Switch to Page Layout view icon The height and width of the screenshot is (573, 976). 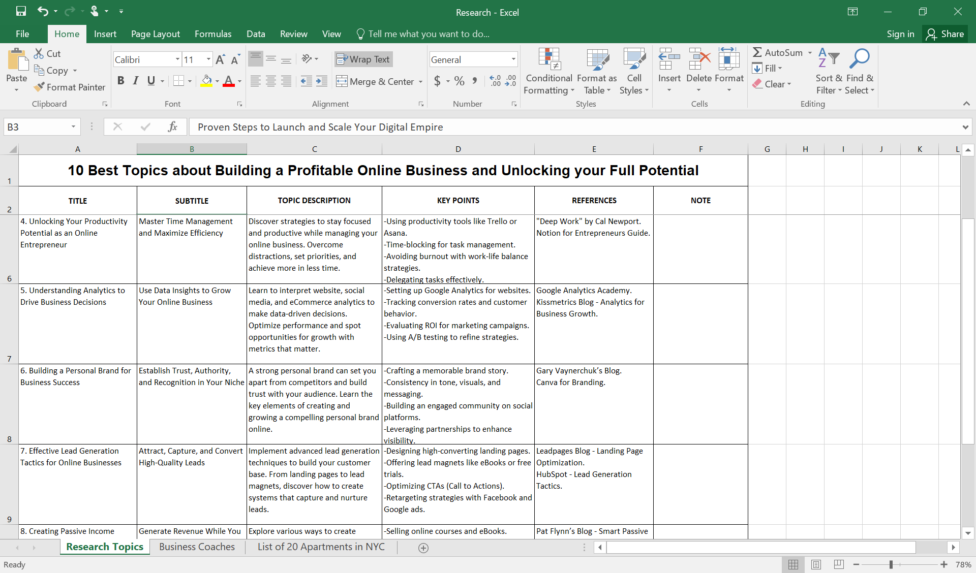click(x=816, y=564)
